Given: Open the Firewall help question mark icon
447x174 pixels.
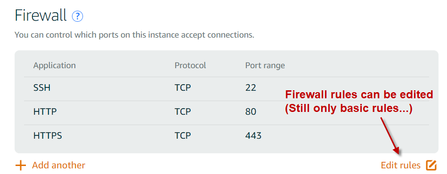Looking at the screenshot, I should tap(78, 16).
